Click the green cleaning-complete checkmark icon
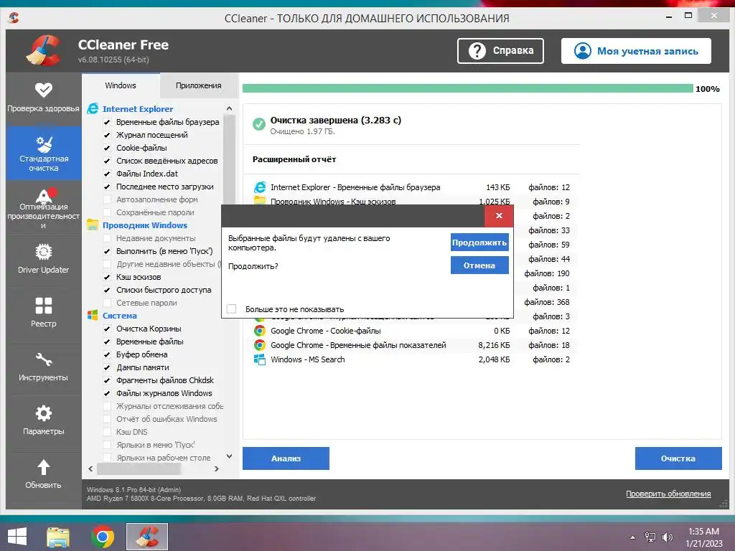 pyautogui.click(x=258, y=124)
